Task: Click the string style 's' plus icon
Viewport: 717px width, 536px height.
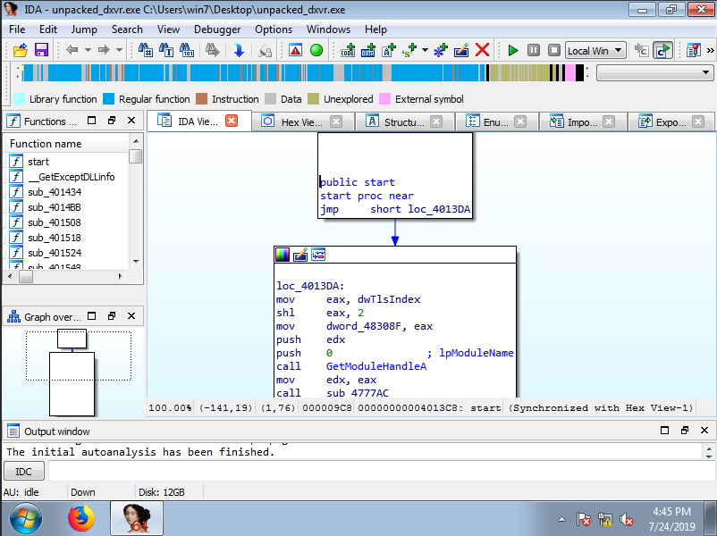Action: coord(409,50)
